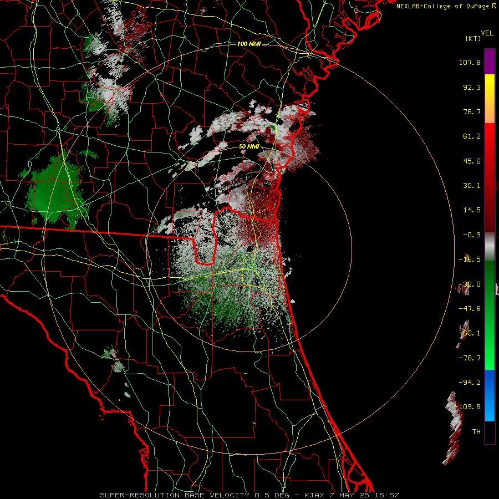
Task: Click the TH legend label
Action: point(476,432)
